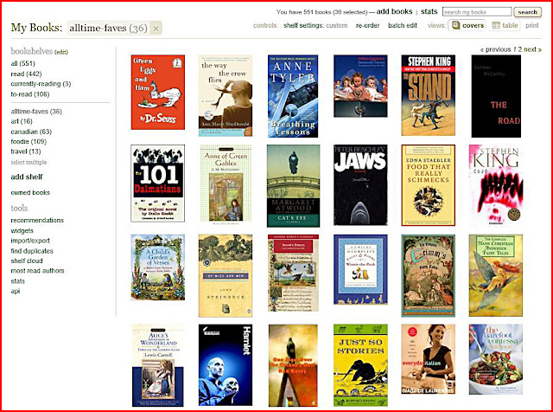
Task: Open the foodie (109) shelf
Action: click(x=29, y=141)
